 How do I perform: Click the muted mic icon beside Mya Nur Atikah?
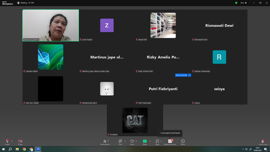coord(24,103)
